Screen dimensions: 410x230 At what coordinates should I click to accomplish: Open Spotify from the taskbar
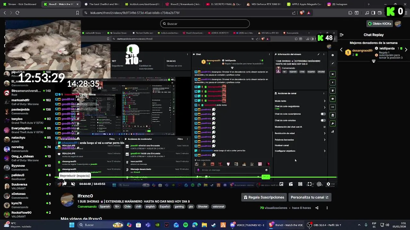point(185,225)
